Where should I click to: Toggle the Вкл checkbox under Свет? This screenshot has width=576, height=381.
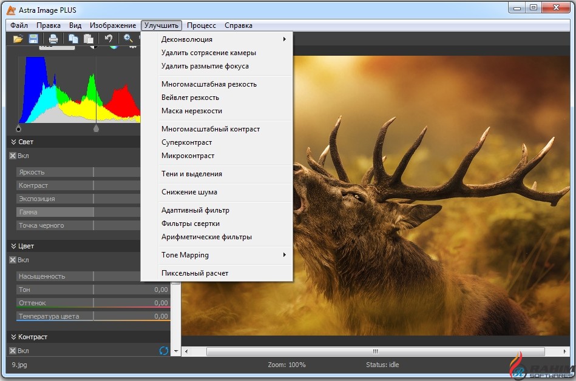(x=13, y=155)
